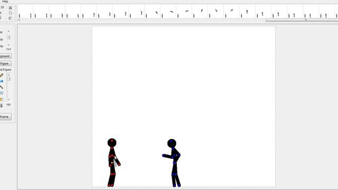Open the Help menu

5,1
